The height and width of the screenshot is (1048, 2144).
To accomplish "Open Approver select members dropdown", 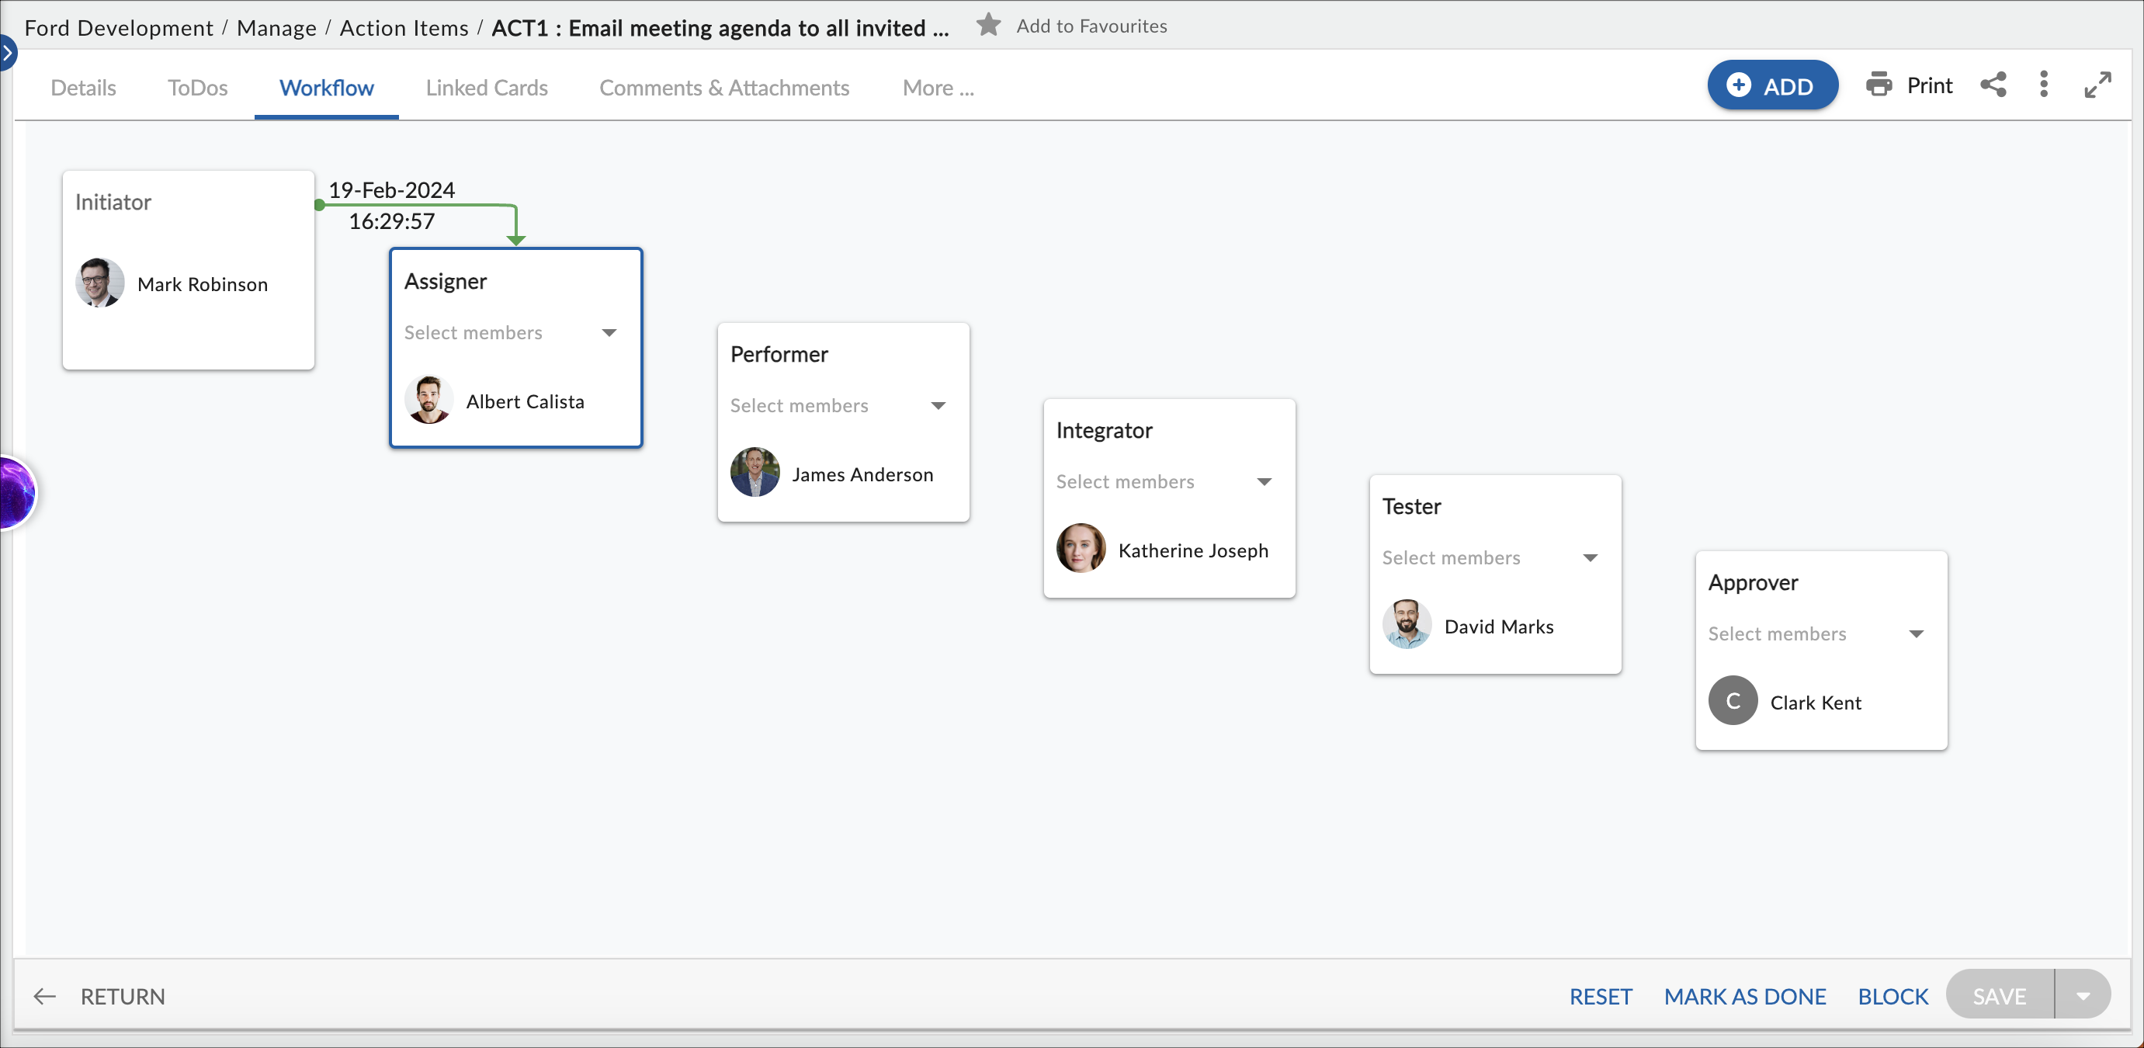I will pyautogui.click(x=1916, y=634).
